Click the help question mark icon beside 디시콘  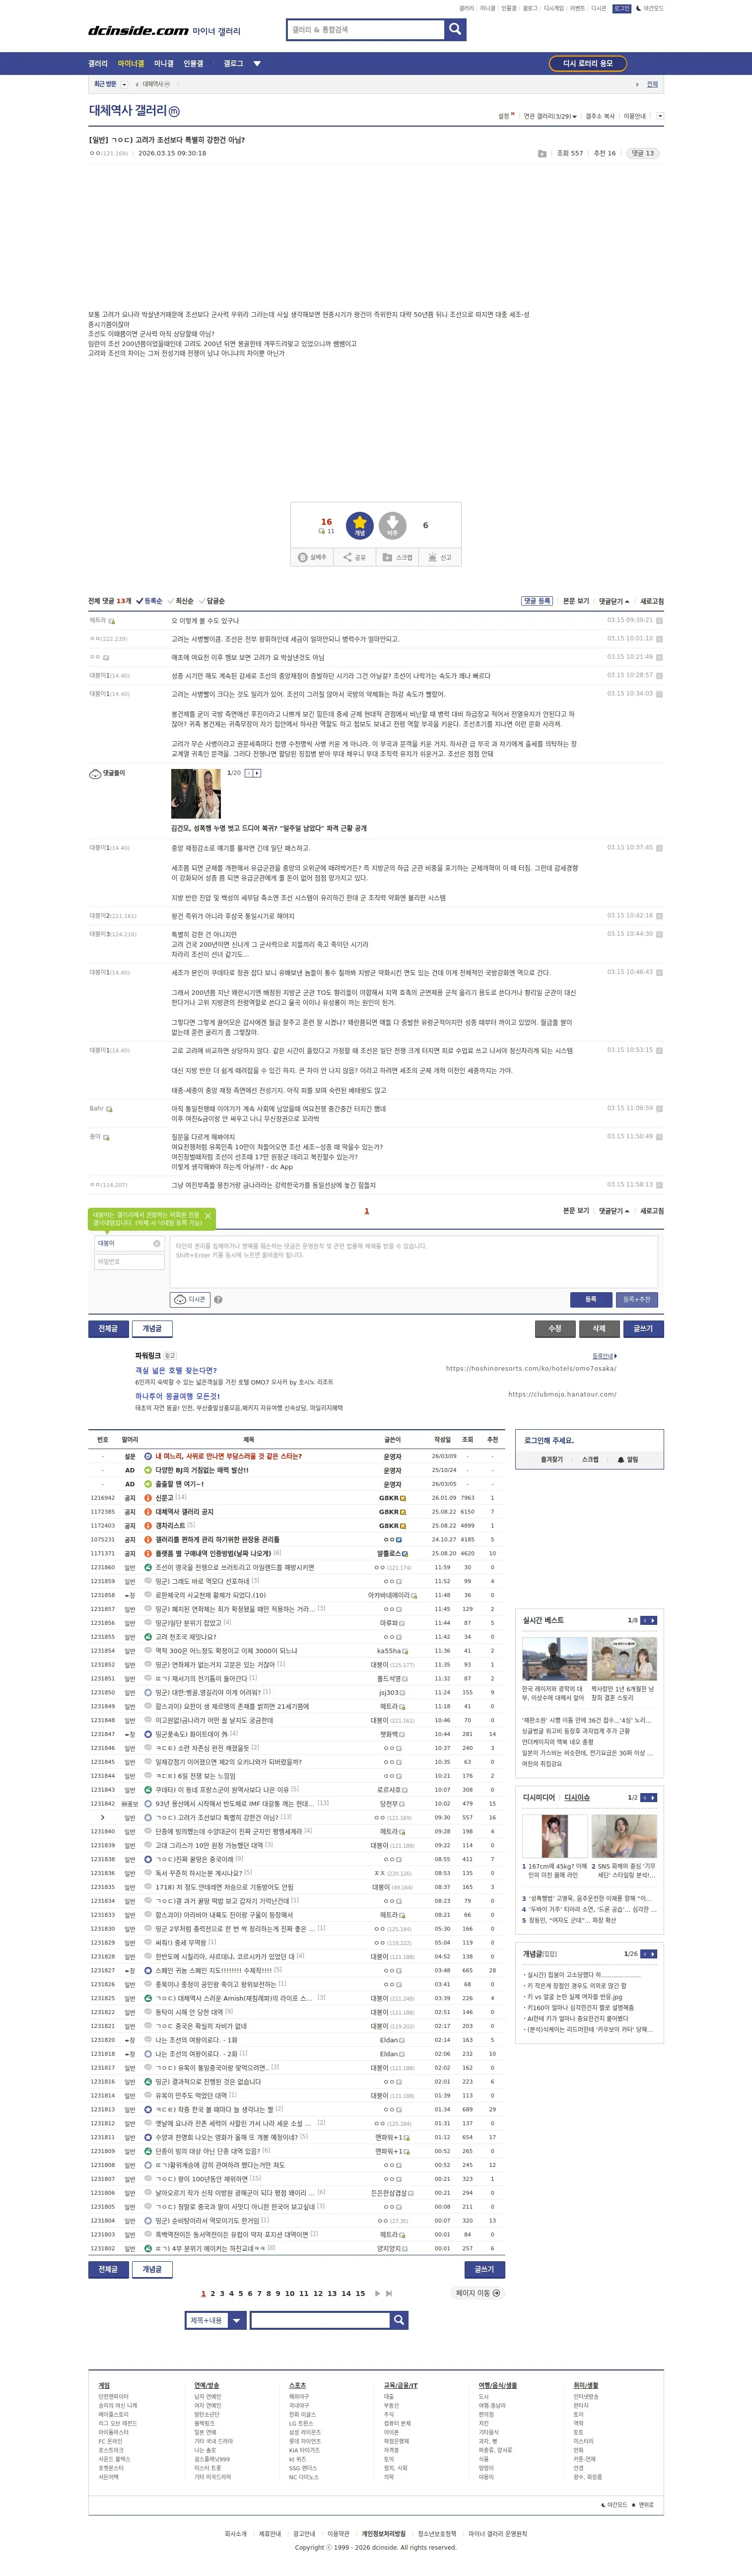pos(218,1300)
